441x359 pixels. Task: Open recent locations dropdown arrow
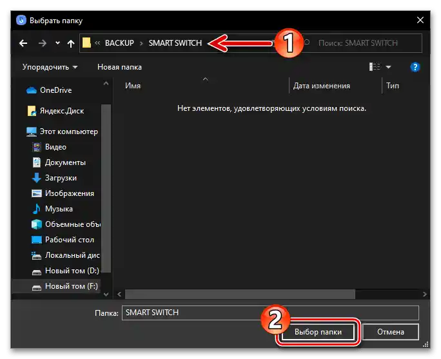coord(57,43)
